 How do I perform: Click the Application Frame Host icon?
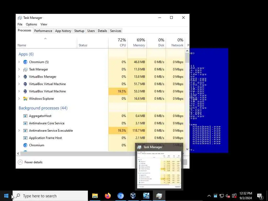(25, 138)
